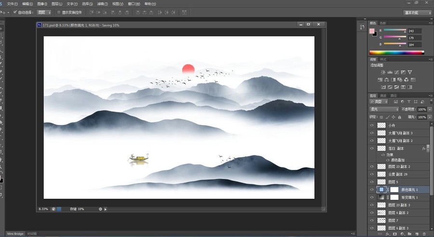The width and height of the screenshot is (434, 237).
Task: Open the Layers panel flyout menu
Action: pyautogui.click(x=430, y=96)
